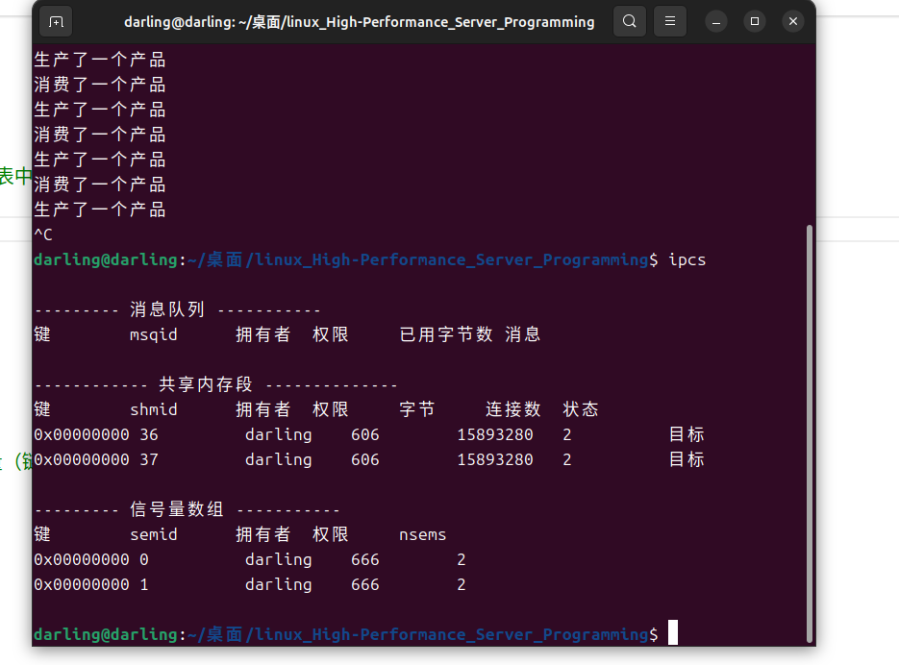The height and width of the screenshot is (665, 899).
Task: Click permission 666 in semid 1 row
Action: click(x=364, y=584)
